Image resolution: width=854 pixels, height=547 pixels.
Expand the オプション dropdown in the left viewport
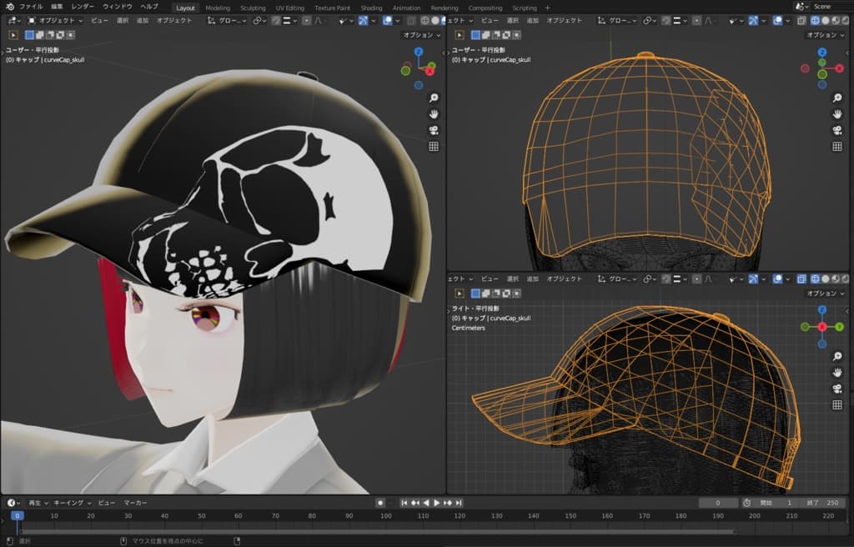click(421, 35)
